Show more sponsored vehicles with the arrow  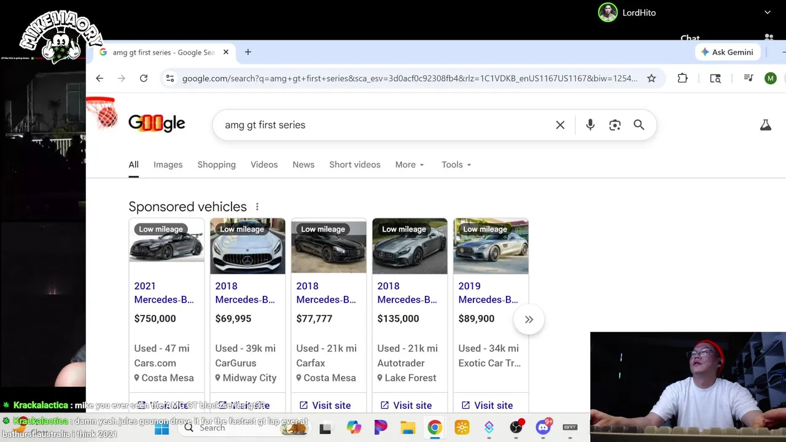coord(529,319)
